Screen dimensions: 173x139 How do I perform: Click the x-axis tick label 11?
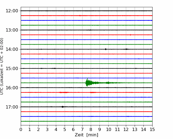click(117, 129)
